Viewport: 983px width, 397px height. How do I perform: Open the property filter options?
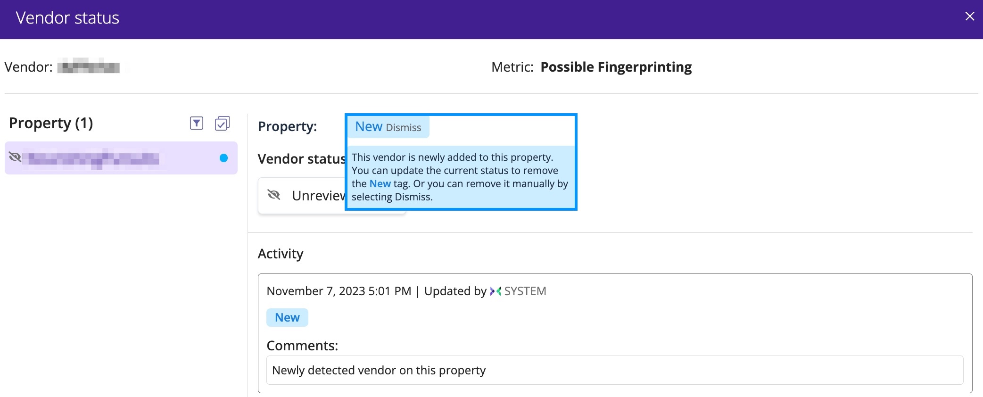coord(196,123)
